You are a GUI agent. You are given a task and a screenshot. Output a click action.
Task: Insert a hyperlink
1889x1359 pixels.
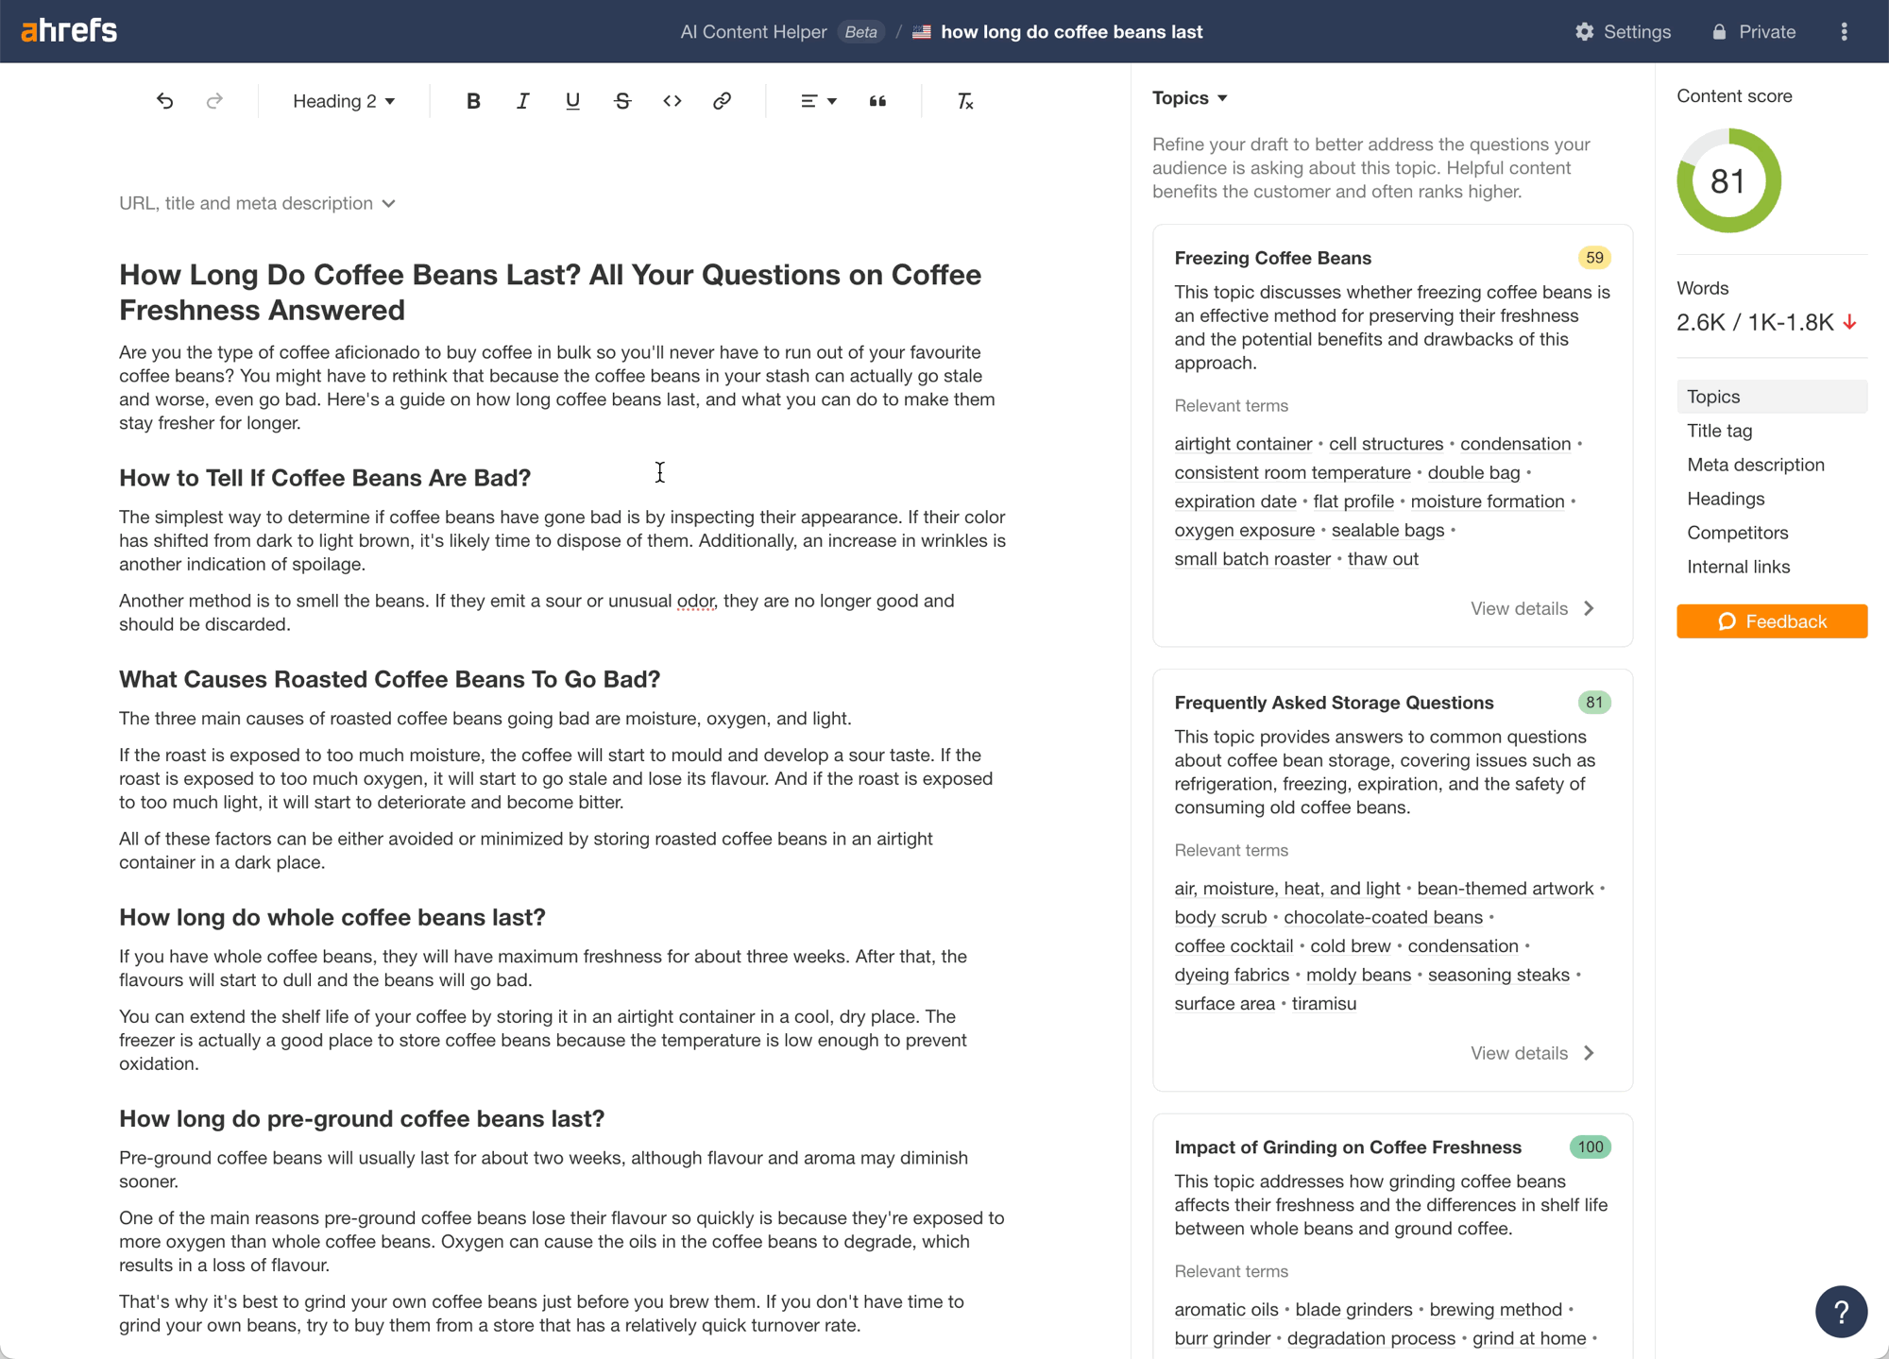722,101
